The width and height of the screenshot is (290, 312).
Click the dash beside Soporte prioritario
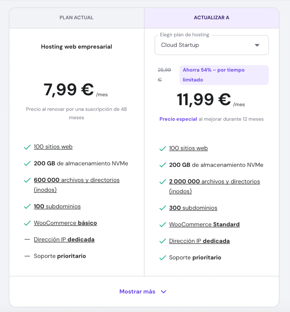coord(27,256)
